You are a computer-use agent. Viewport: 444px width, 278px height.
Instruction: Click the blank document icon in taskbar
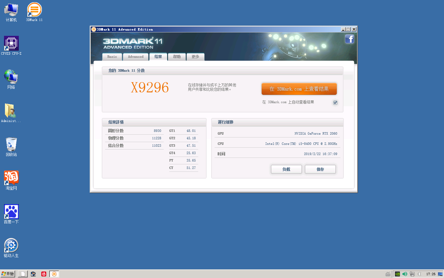tap(23, 274)
